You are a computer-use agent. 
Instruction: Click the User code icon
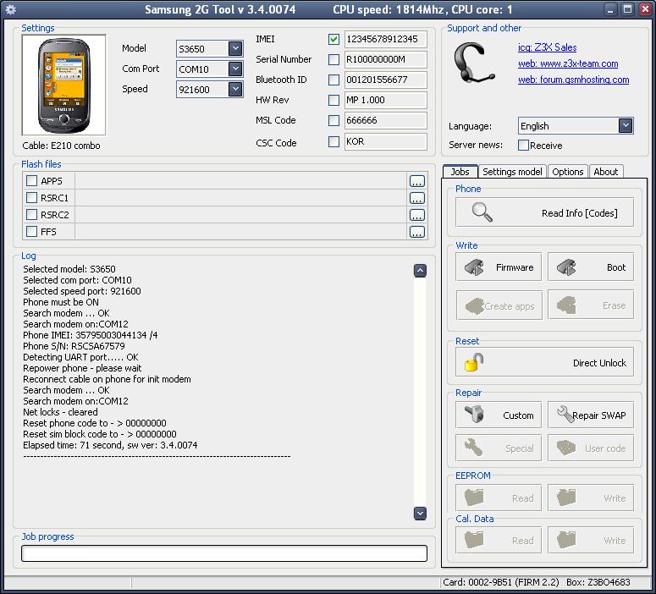tap(566, 448)
